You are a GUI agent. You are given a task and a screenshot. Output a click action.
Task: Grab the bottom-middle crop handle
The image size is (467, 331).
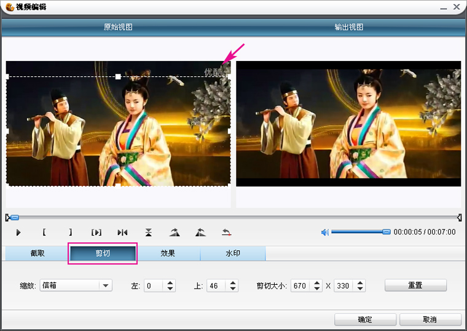click(x=118, y=186)
